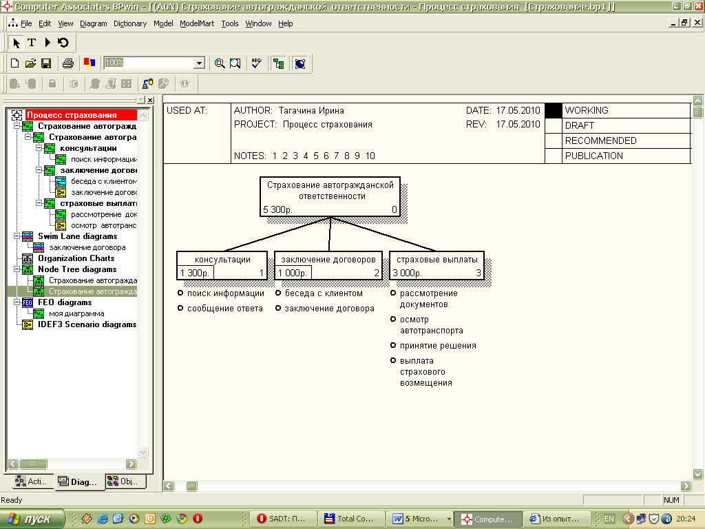Viewport: 705px width, 529px height.
Task: Select осмотр автотранс tree item
Action: [x=104, y=225]
